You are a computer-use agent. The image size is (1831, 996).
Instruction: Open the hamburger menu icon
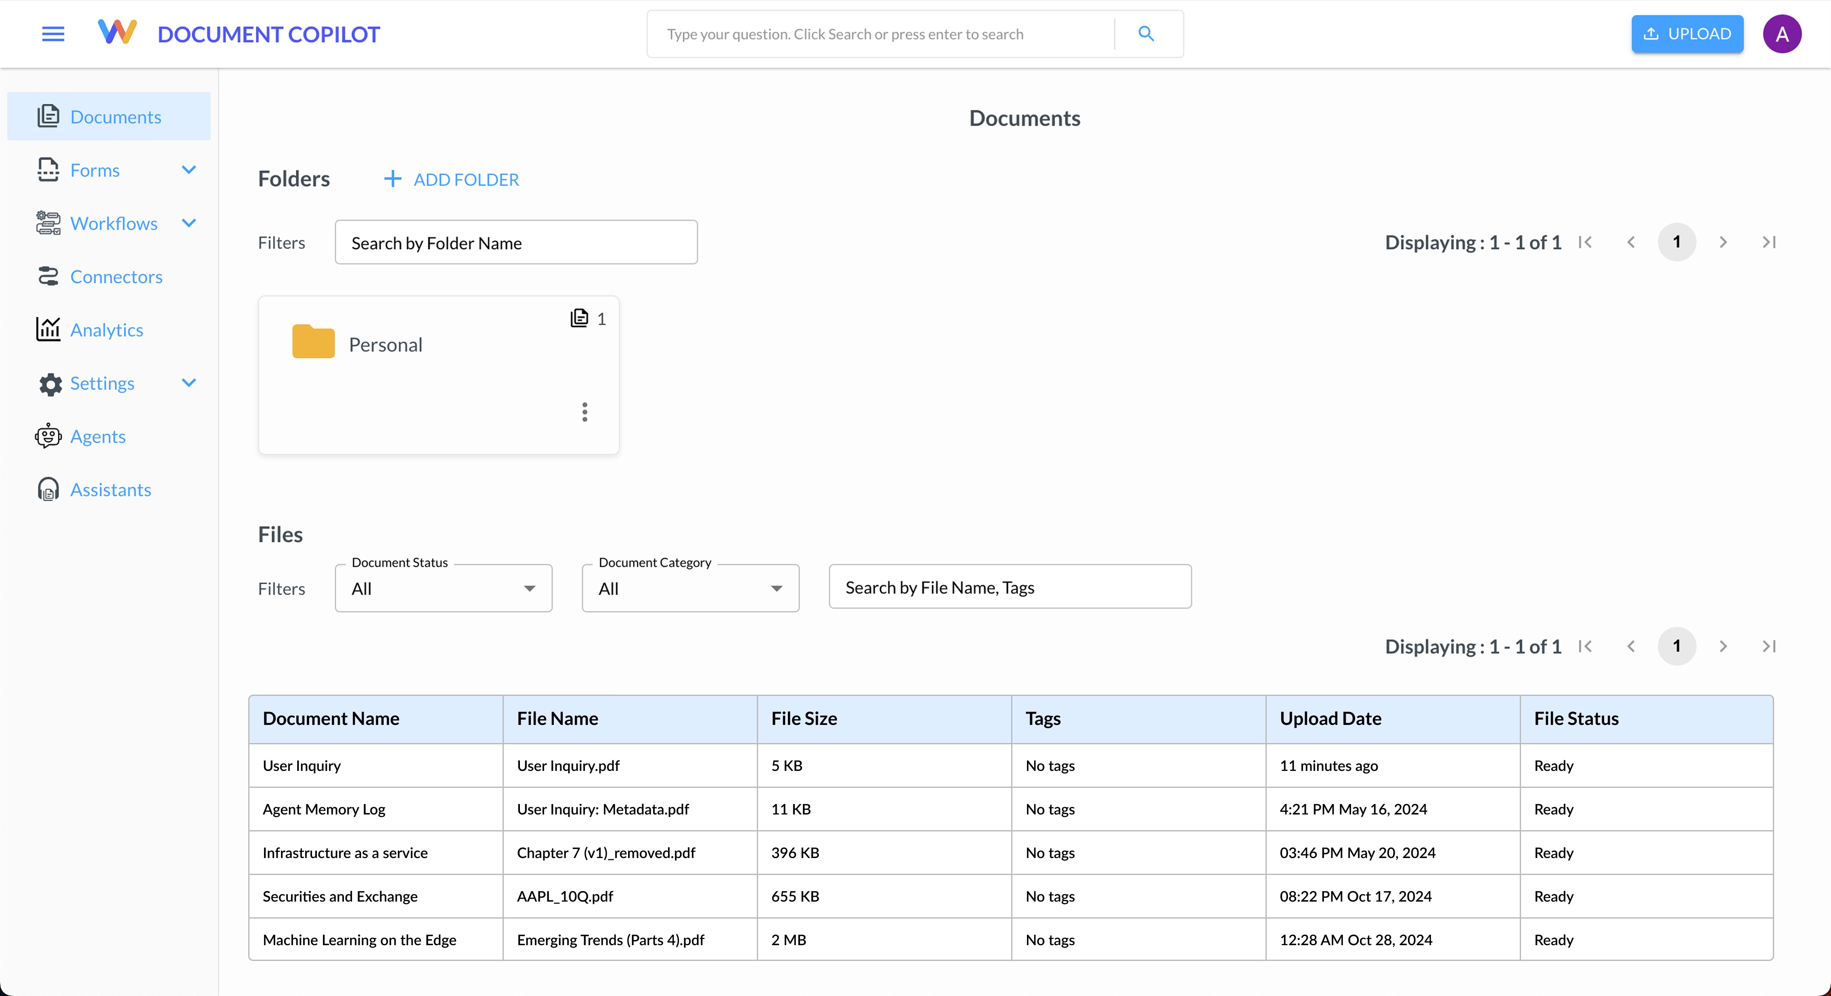(52, 33)
